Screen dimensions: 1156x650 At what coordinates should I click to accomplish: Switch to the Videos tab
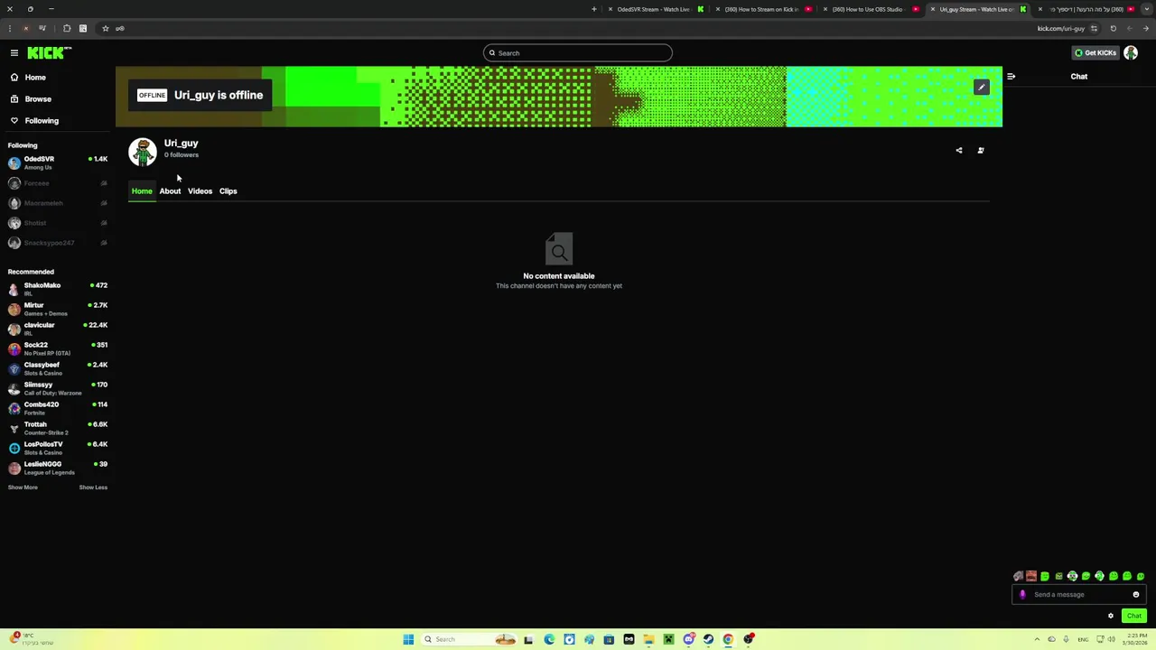200,191
